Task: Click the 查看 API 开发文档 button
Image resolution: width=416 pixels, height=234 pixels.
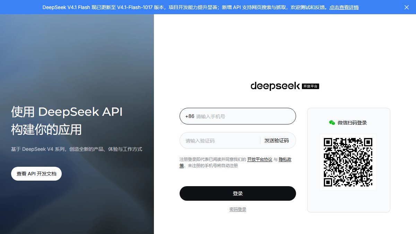Action: pyautogui.click(x=36, y=174)
